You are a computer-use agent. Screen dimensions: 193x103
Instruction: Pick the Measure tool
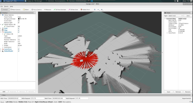point(48,10)
